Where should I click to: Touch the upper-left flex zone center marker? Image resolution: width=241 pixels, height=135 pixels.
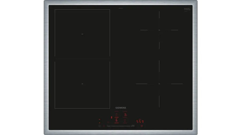pyautogui.click(x=82, y=34)
